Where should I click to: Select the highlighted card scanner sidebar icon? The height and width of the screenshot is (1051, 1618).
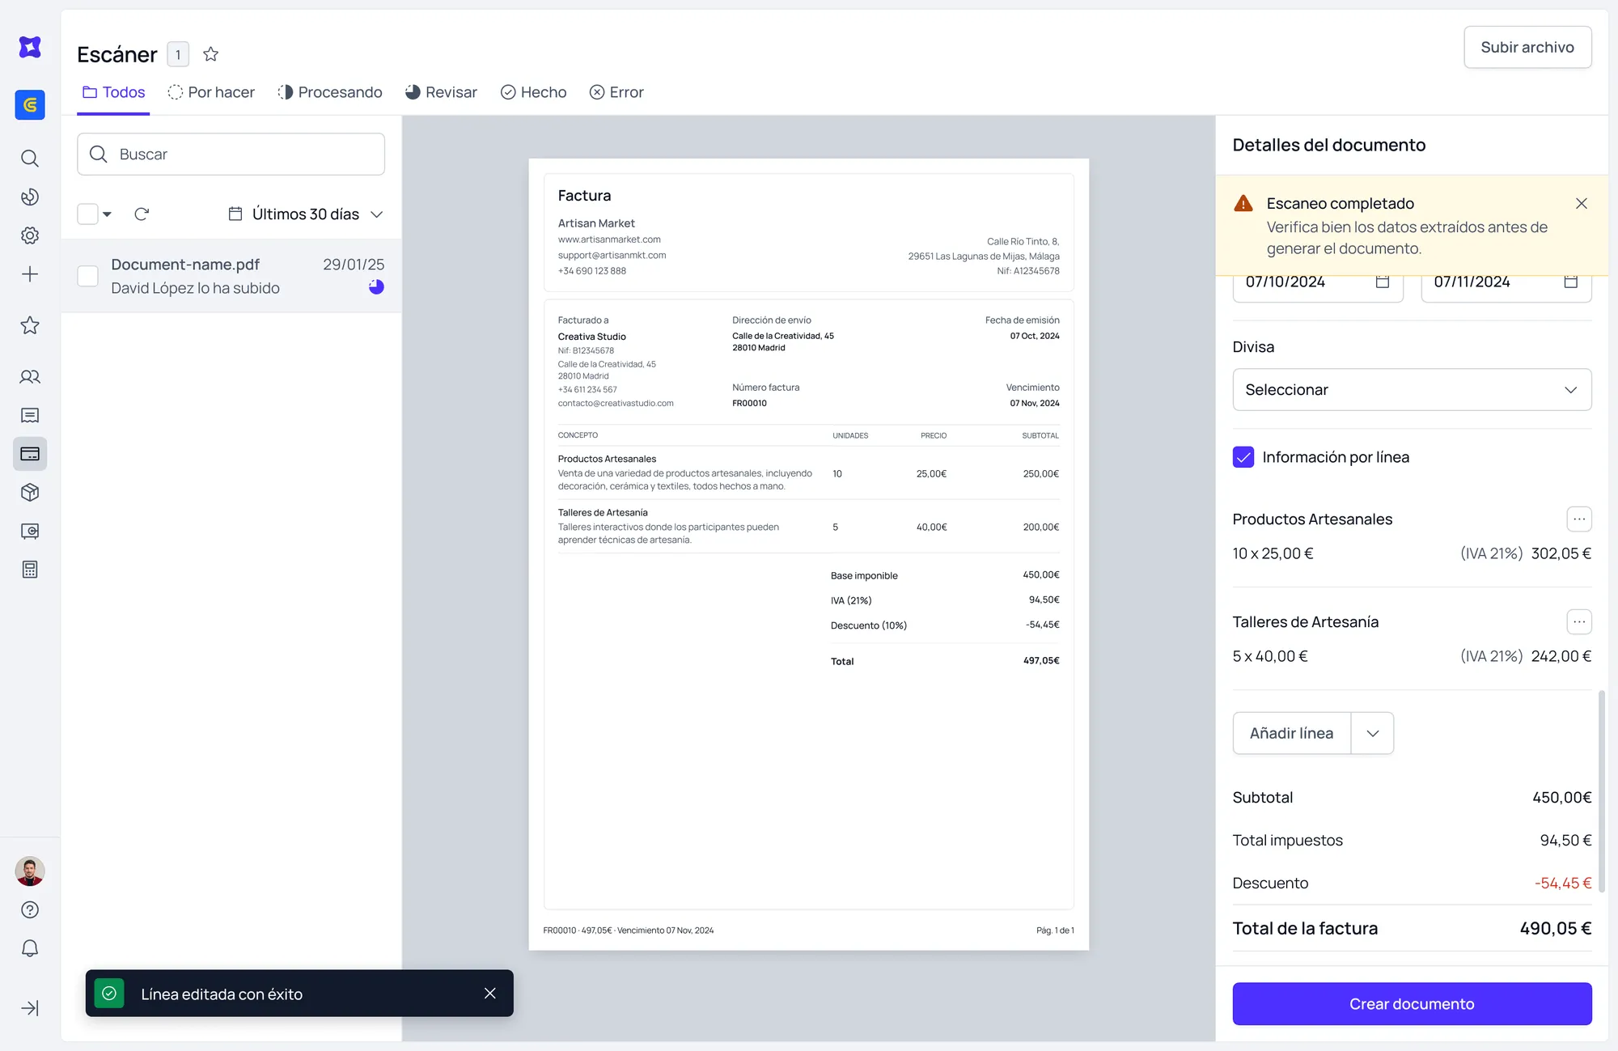(x=30, y=454)
